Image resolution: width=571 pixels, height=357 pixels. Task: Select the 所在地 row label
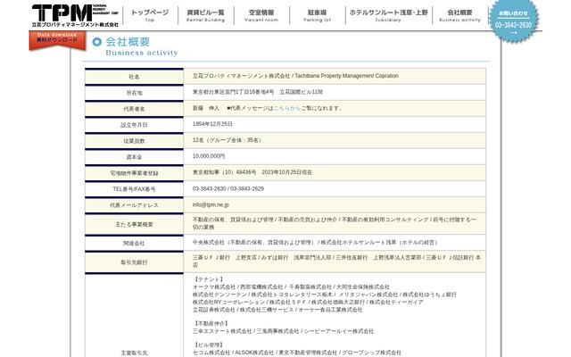pos(134,93)
